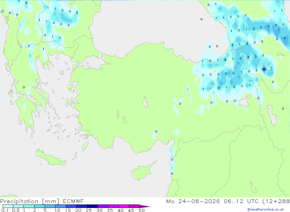Select the 25–30 mm dark blue legend swatch
290x212 pixels.
pyautogui.click(x=92, y=206)
